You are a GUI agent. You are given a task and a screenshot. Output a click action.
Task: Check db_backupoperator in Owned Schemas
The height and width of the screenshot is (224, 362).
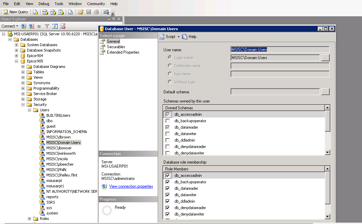coord(168,121)
